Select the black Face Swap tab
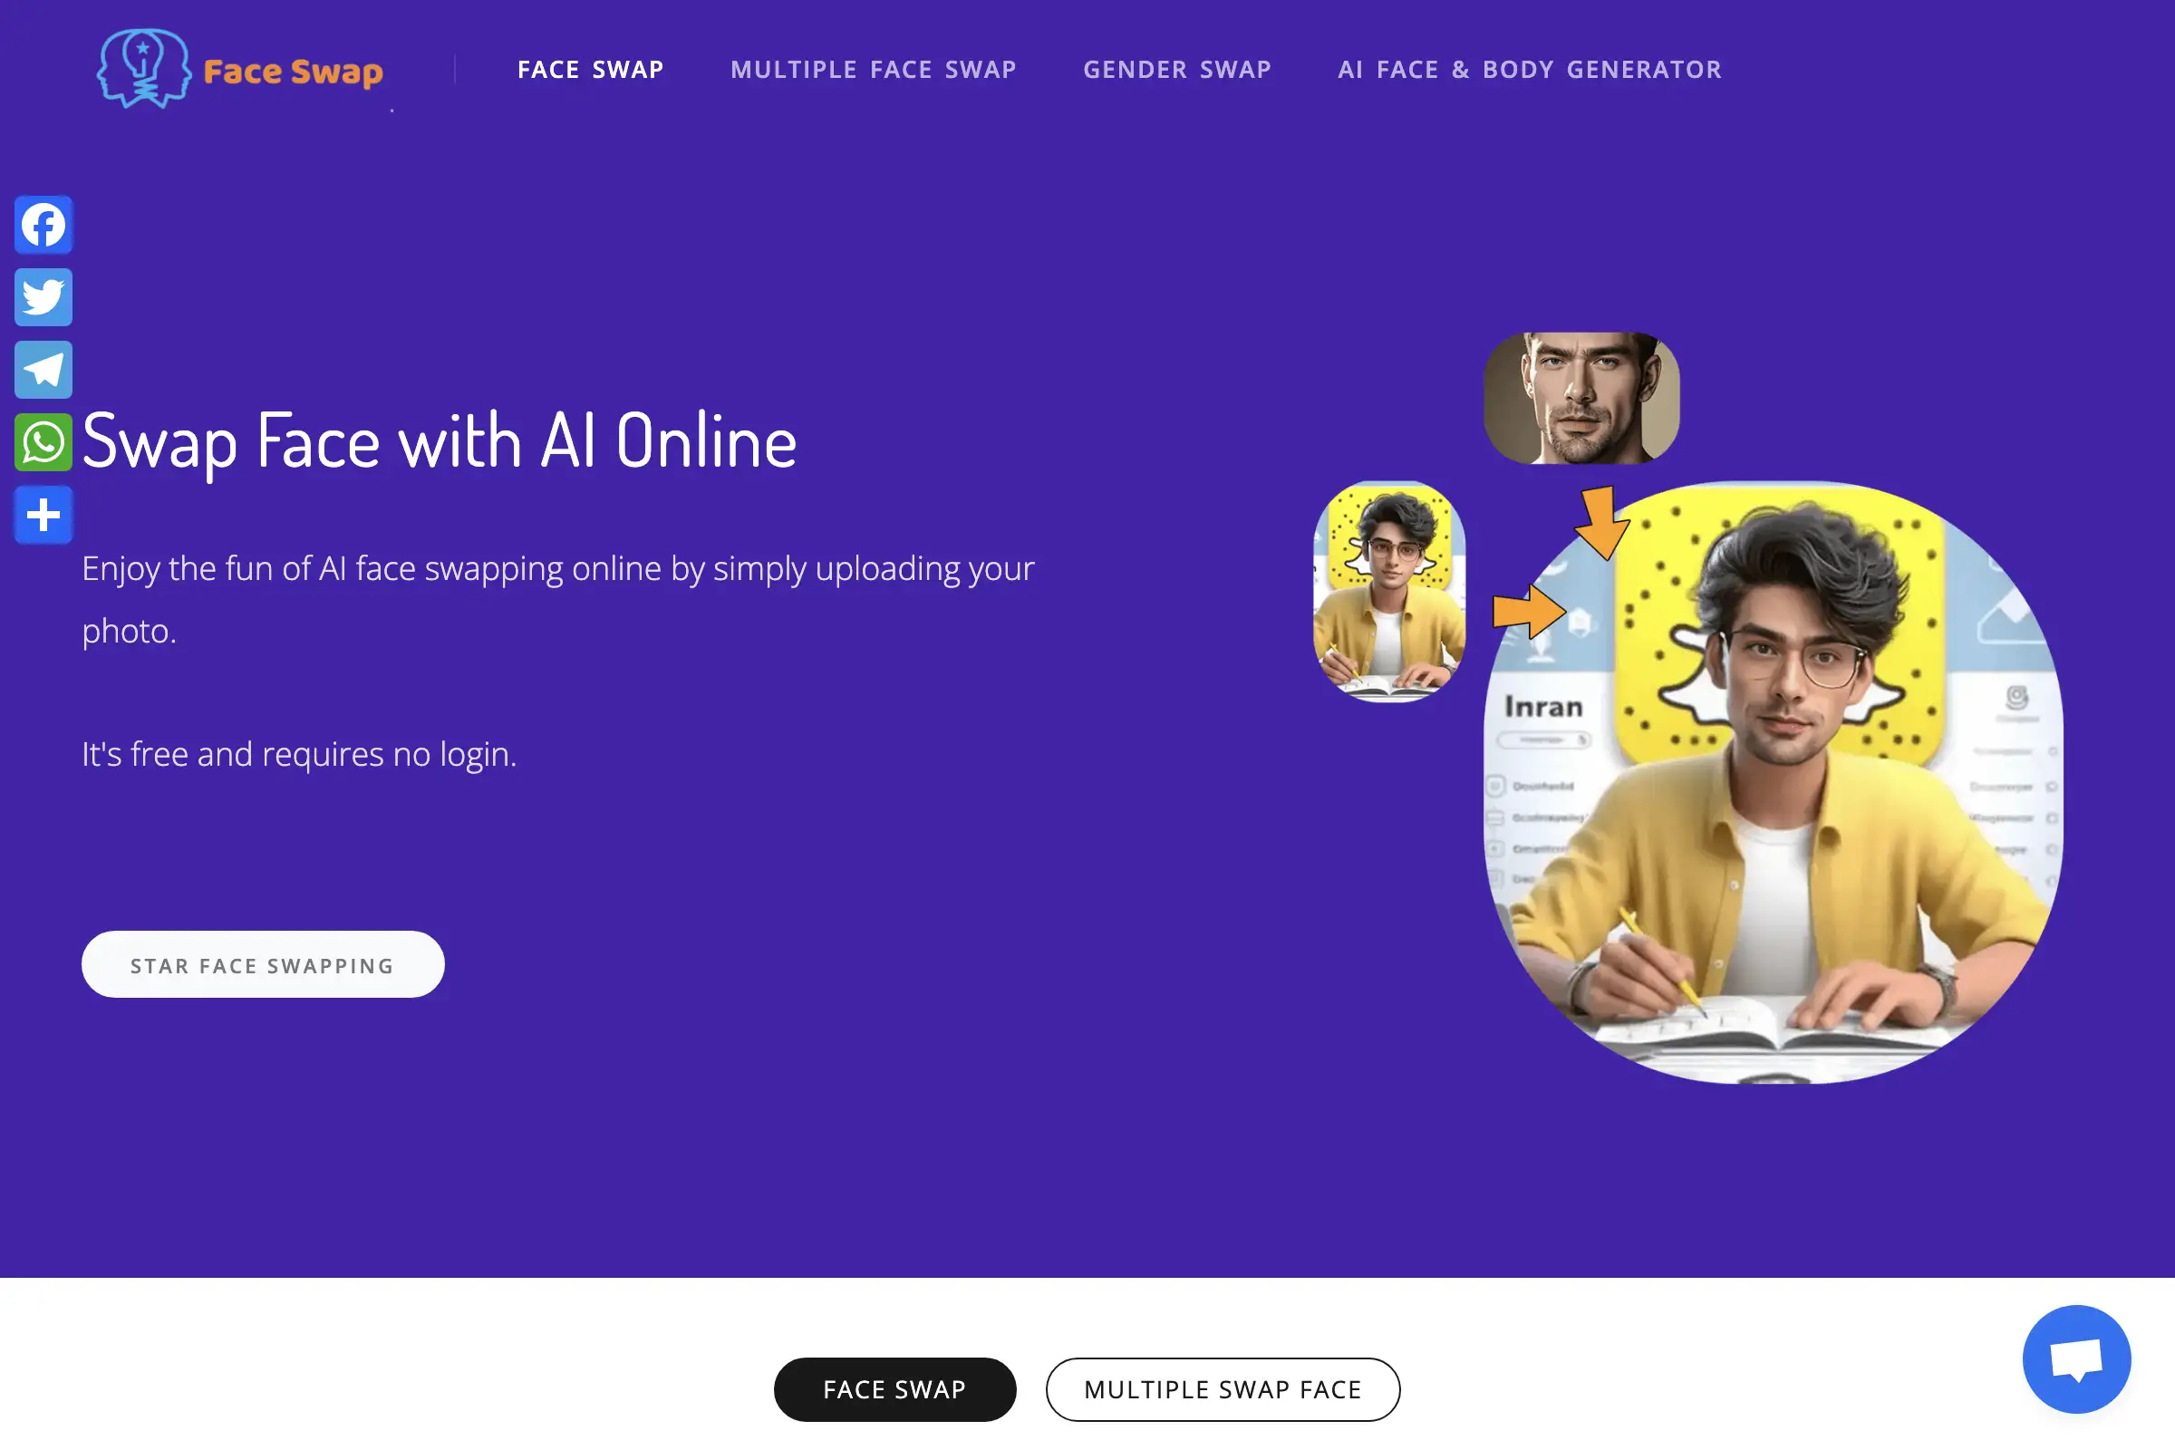Screen dimensions: 2175x1450 895,1389
